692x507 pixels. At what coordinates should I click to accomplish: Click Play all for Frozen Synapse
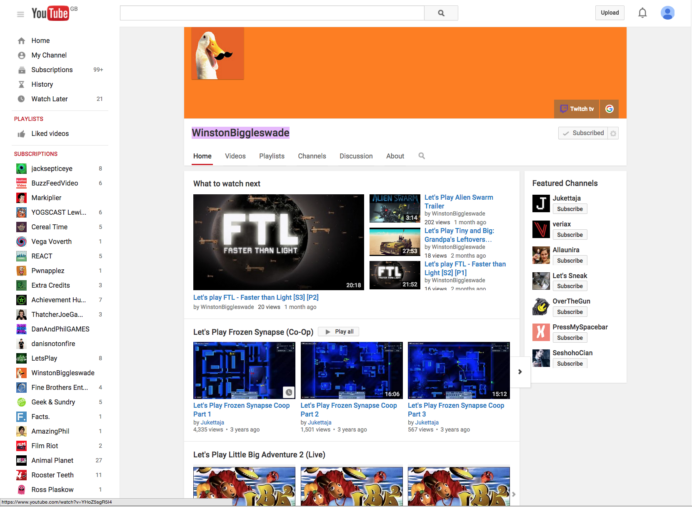pos(338,331)
